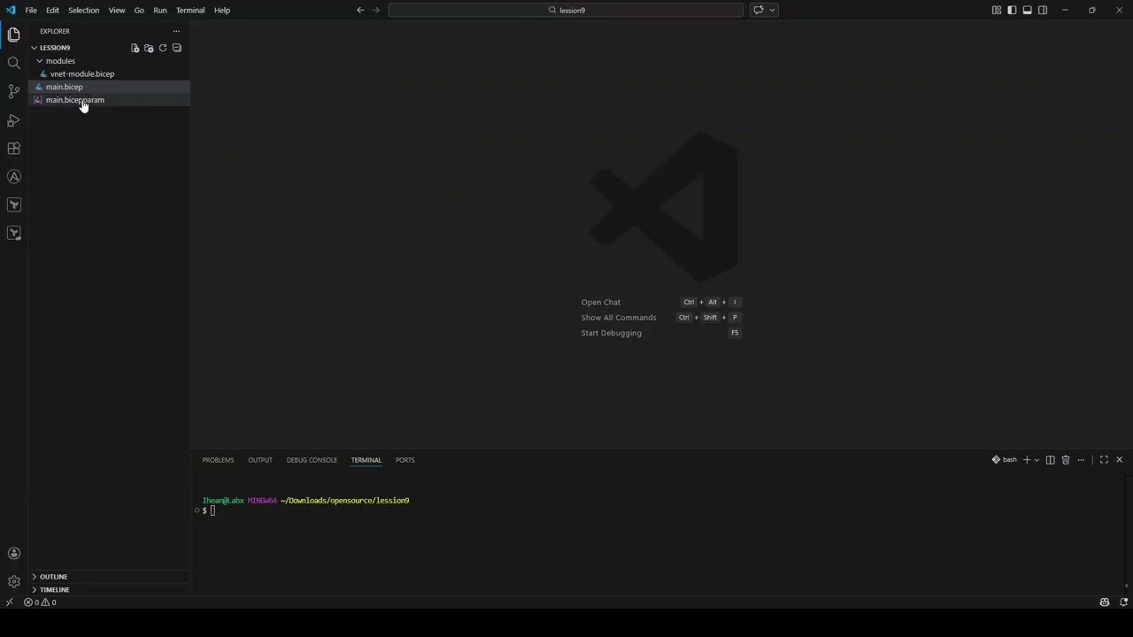The height and width of the screenshot is (637, 1133).
Task: Click the new terminal plus icon
Action: point(1027,460)
